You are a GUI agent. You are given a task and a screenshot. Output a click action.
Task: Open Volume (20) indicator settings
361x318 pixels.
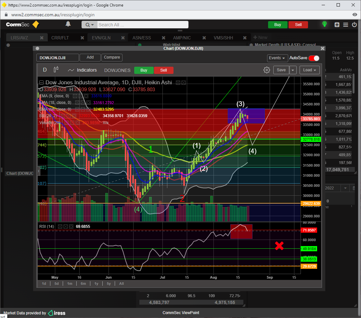72,123
